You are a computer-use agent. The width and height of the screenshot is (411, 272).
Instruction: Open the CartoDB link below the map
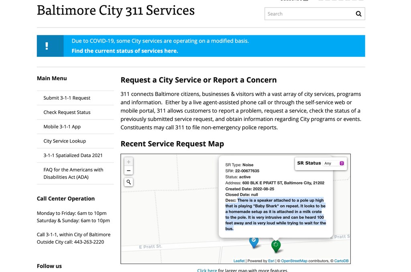340,260
